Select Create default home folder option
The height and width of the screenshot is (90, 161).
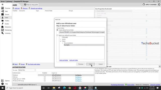pos(57,30)
